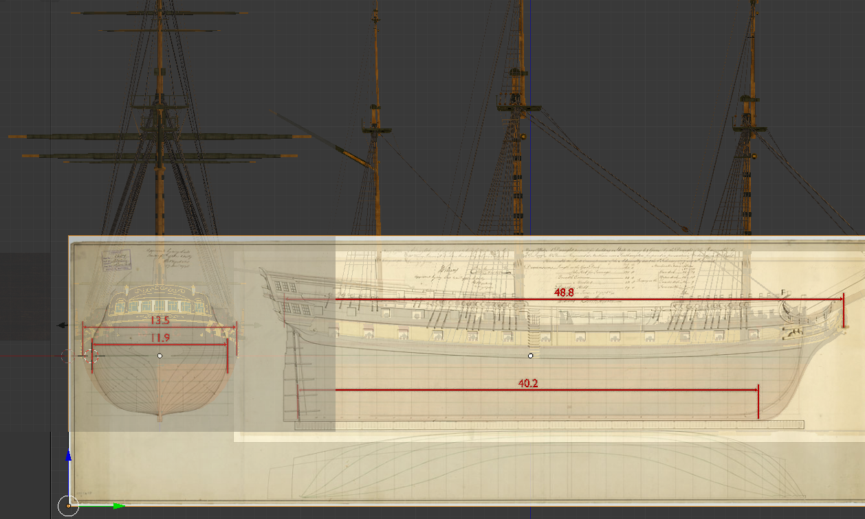Click the green Y-axis arrow of the gizmo
The width and height of the screenshot is (865, 519).
[119, 507]
